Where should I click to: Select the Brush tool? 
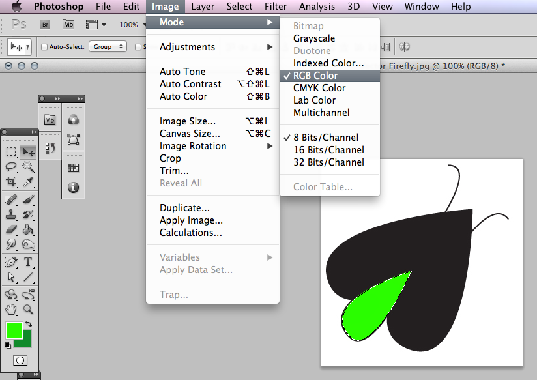(28, 199)
